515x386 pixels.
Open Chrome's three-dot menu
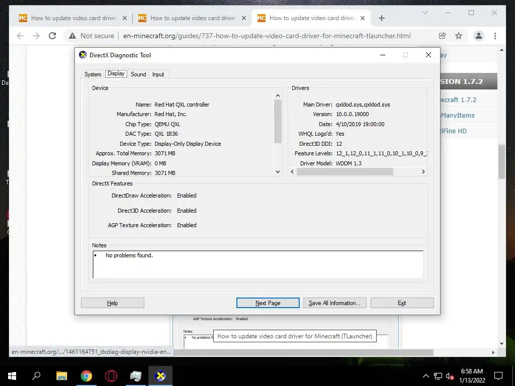[495, 36]
